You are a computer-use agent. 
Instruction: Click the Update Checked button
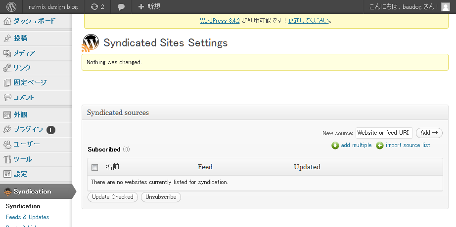113,197
